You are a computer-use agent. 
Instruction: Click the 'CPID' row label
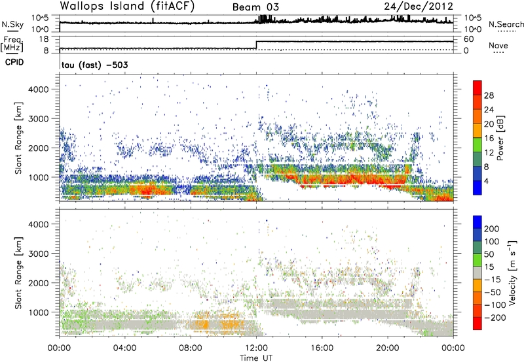[x=14, y=62]
